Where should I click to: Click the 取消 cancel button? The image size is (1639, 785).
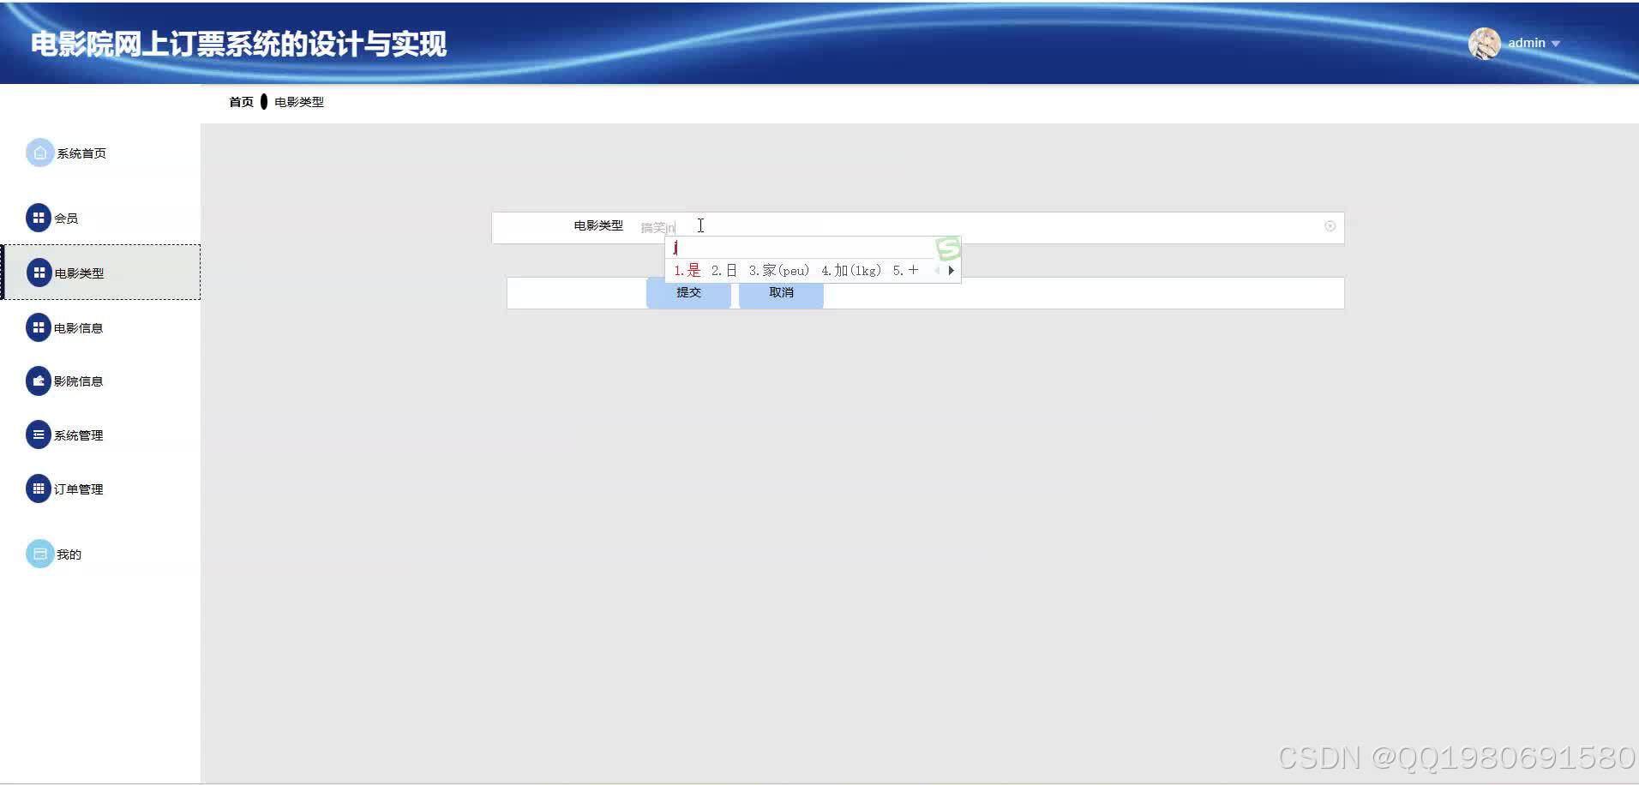[x=781, y=292]
